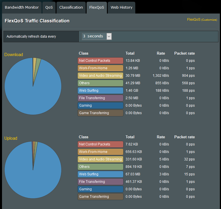Click the 855 kB/s rate value
221x209 pixels.
point(162,83)
